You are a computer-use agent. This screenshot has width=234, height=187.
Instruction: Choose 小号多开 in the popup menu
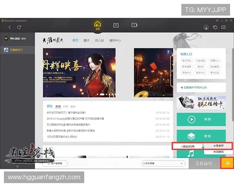(218, 146)
